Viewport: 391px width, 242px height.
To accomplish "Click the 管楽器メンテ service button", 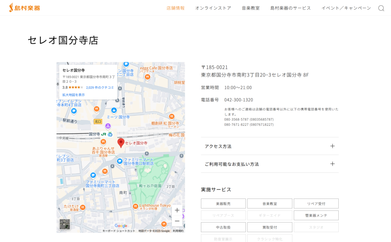I will click(316, 215).
